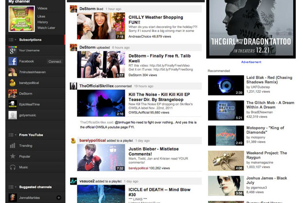The width and height of the screenshot is (303, 203).
Task: Play the CHILLY Weather Shopping thumbnail (7:18)
Action: [101, 26]
